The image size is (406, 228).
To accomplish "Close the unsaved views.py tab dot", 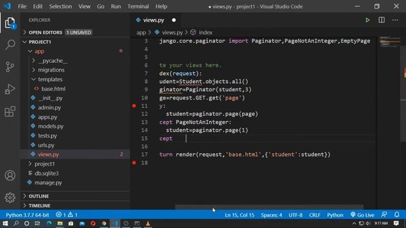I will tap(174, 20).
